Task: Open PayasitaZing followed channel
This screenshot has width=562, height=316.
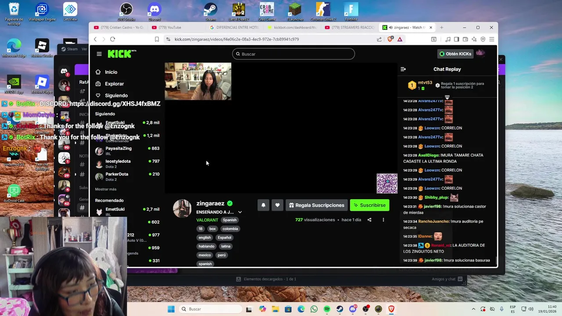Action: coord(127,151)
